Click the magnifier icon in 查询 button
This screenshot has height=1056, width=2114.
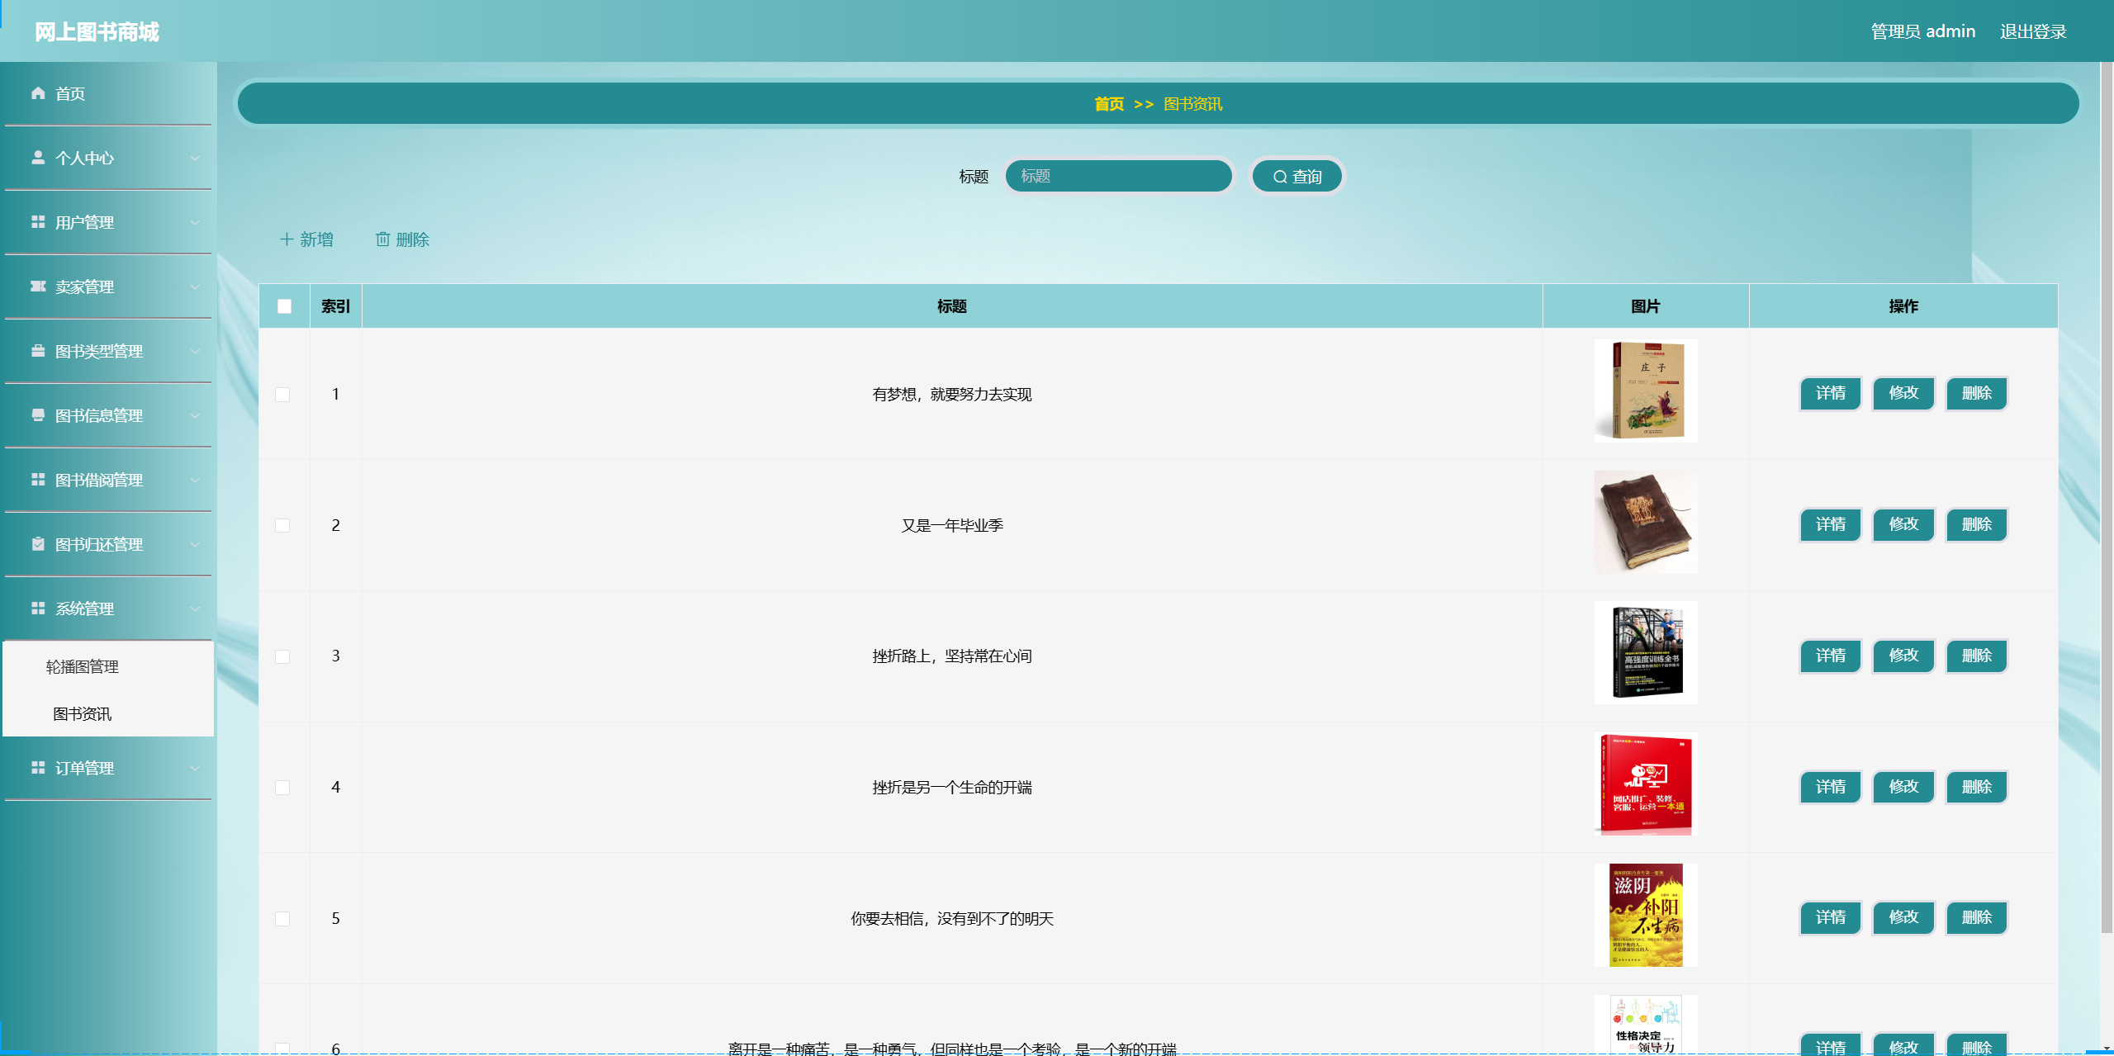1279,176
